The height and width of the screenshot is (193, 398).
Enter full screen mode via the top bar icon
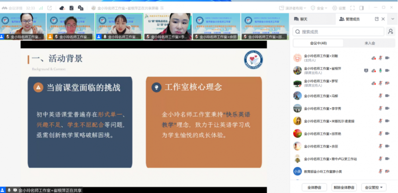click(x=352, y=8)
